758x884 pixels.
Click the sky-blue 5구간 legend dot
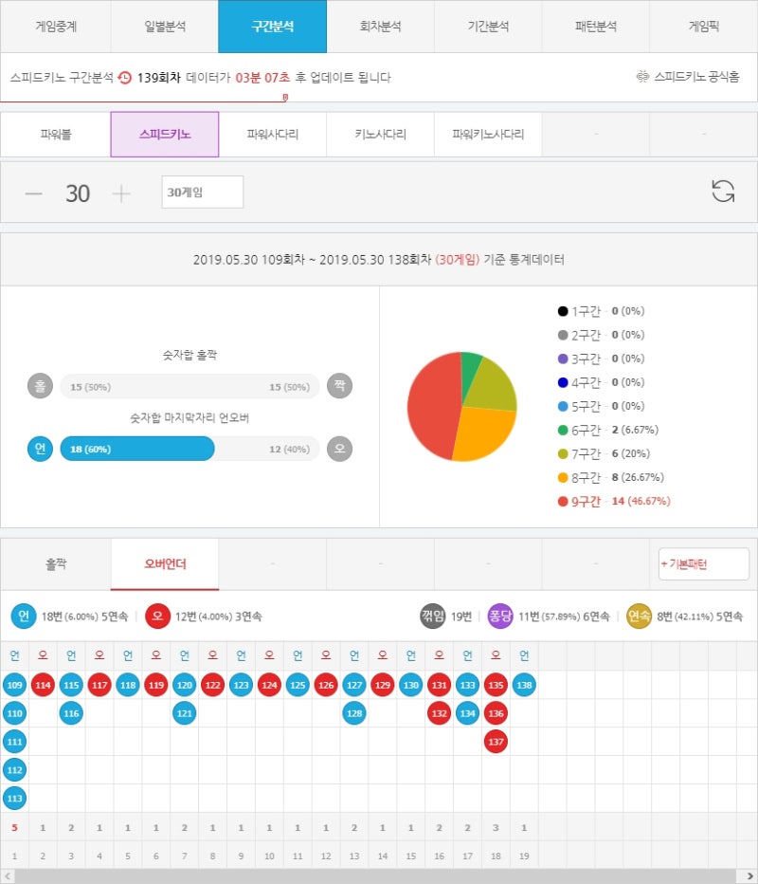[x=562, y=407]
